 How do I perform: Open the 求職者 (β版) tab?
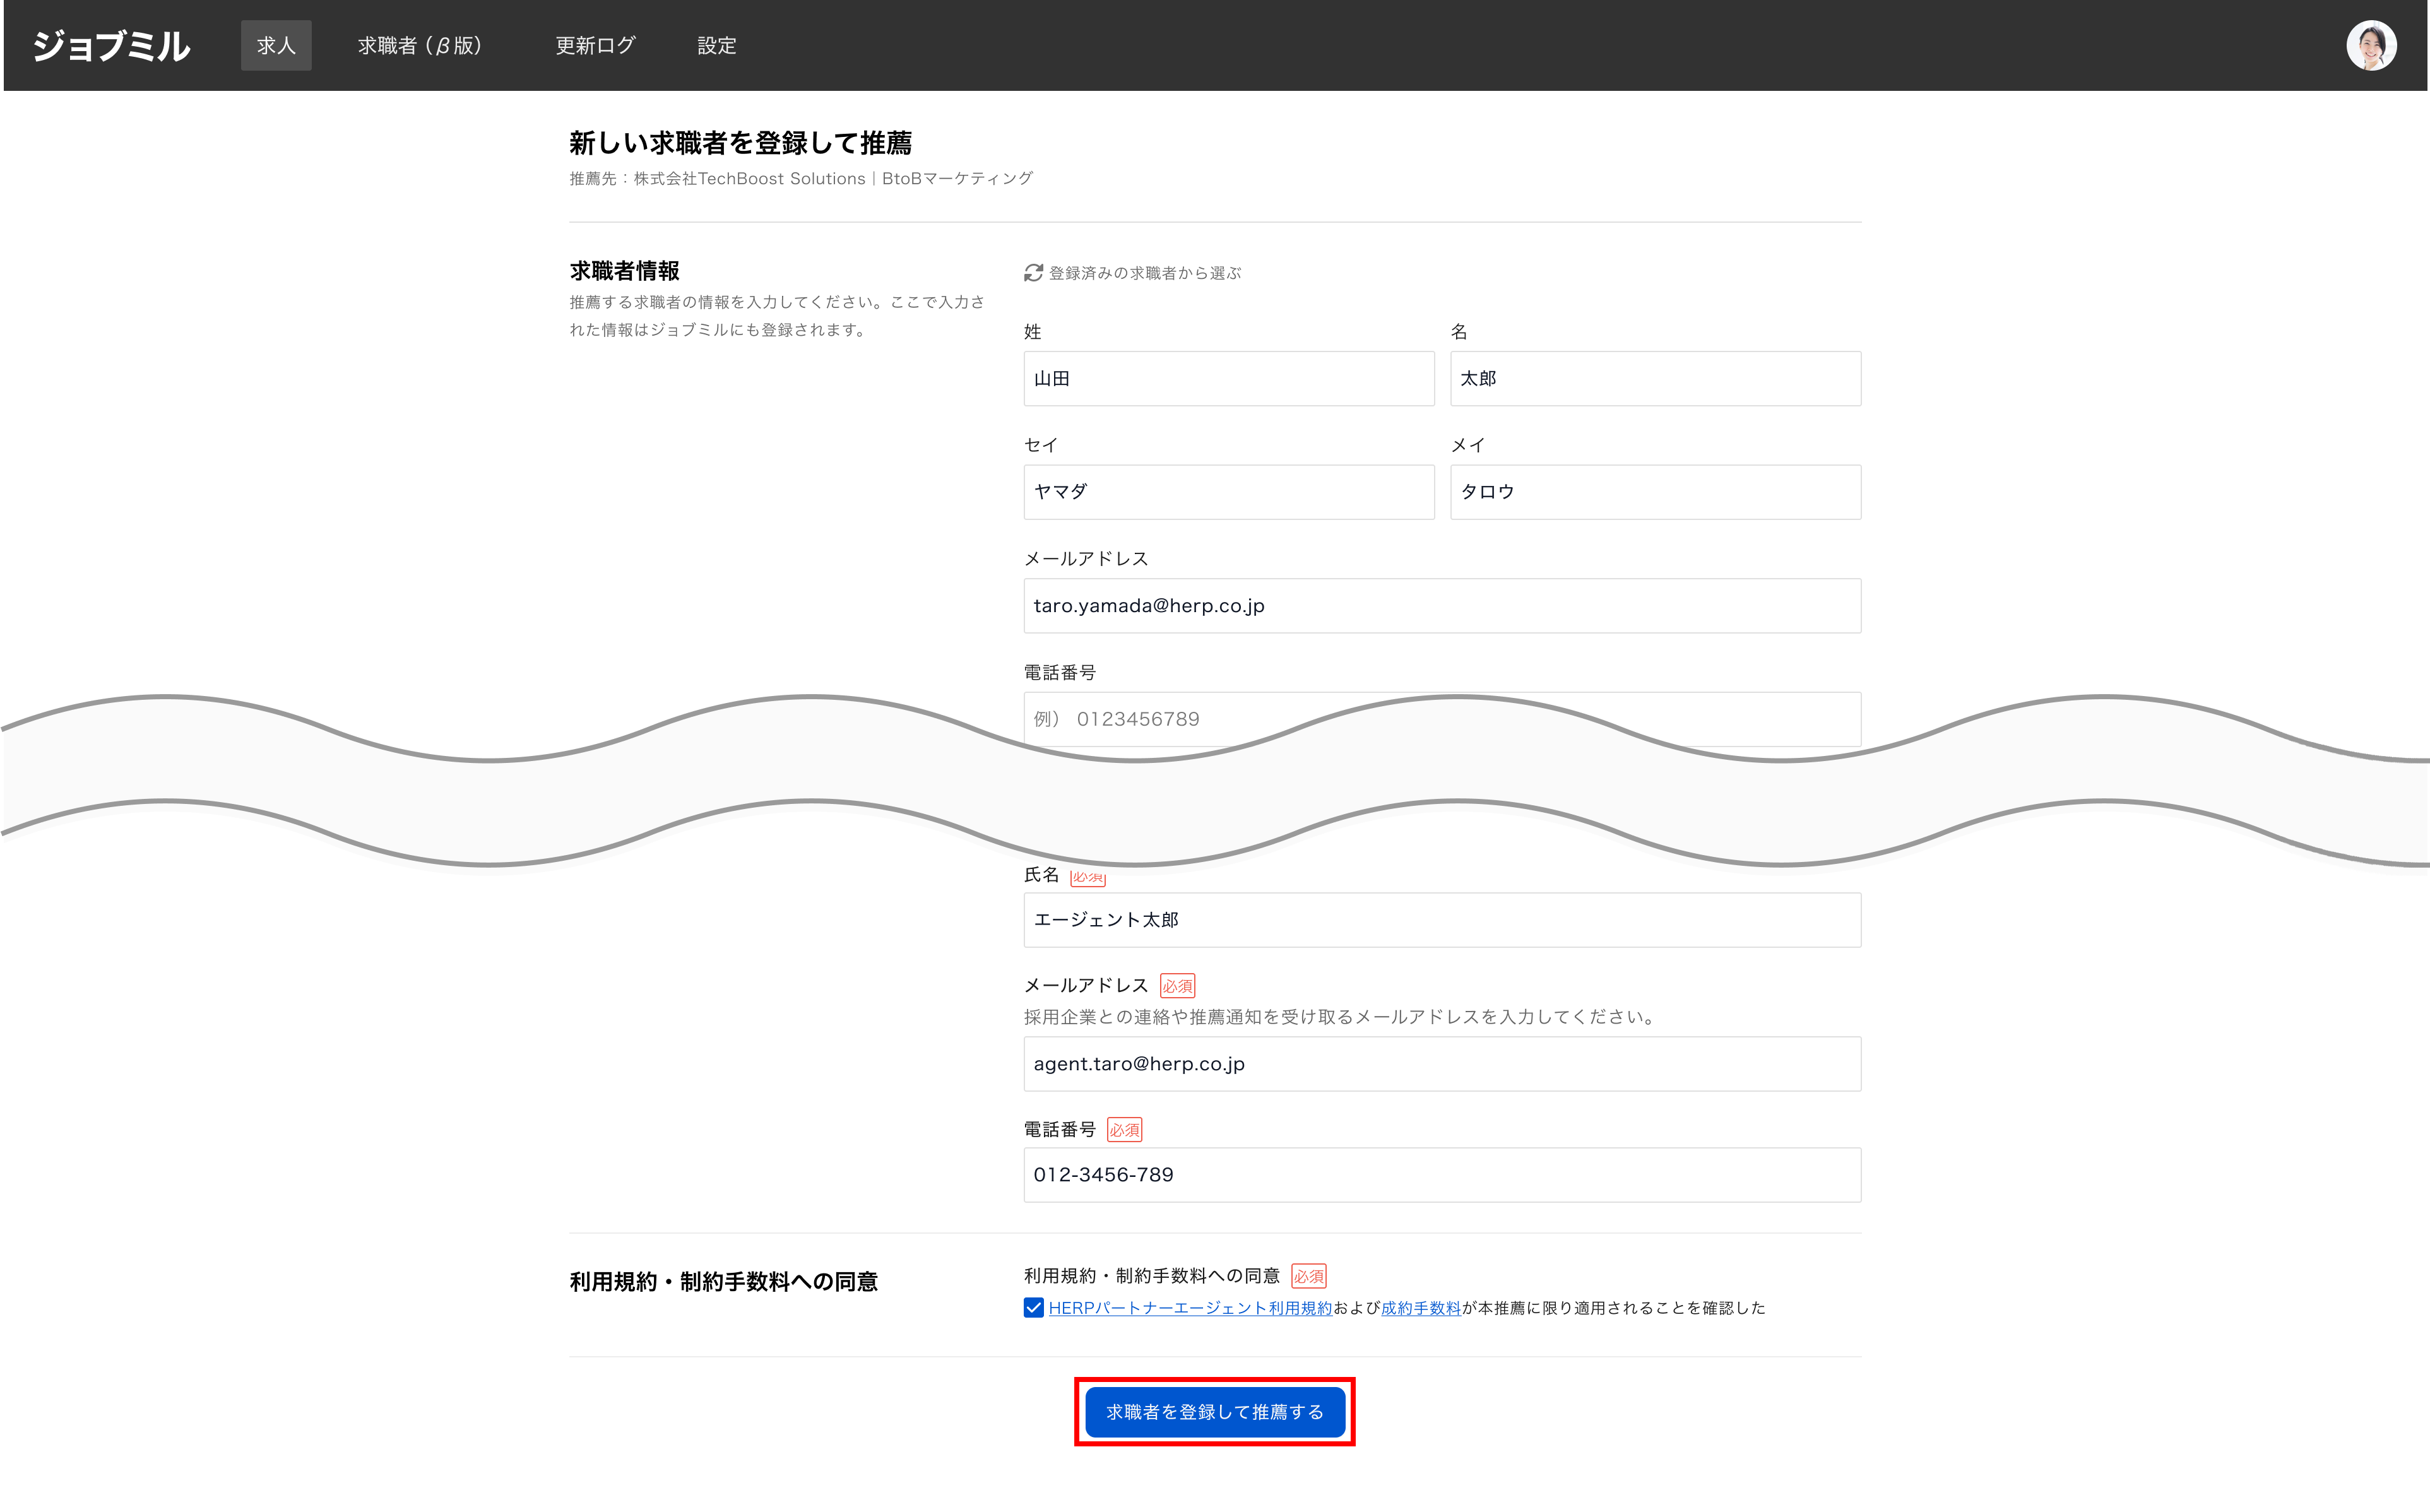click(420, 46)
